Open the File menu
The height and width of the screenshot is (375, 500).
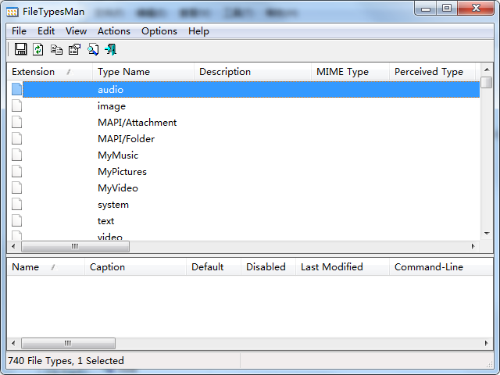[x=19, y=31]
